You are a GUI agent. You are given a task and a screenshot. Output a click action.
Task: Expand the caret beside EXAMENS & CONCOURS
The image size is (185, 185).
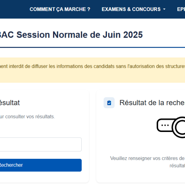[164, 9]
